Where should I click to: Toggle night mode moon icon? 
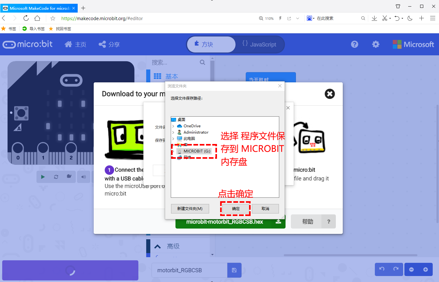coord(410,18)
